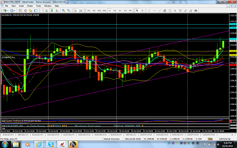Pick the Fibonacci Retracement tool
Viewport: 237px width, 148px height.
[170, 11]
